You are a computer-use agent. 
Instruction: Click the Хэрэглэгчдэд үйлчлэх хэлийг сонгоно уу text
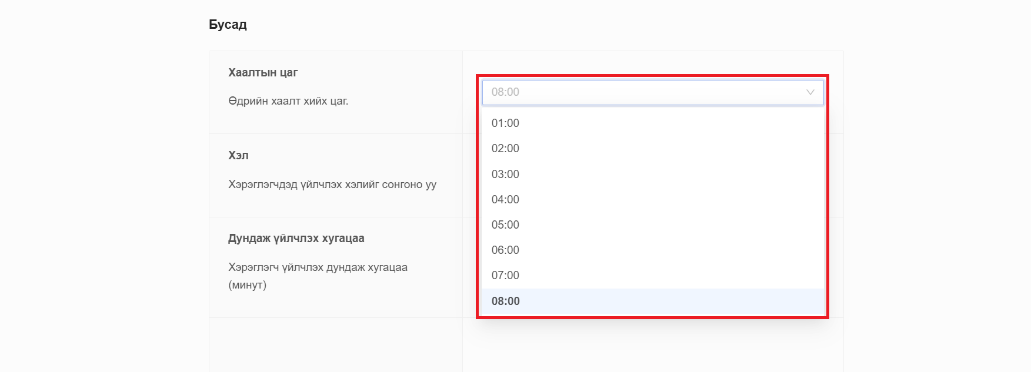click(x=332, y=185)
